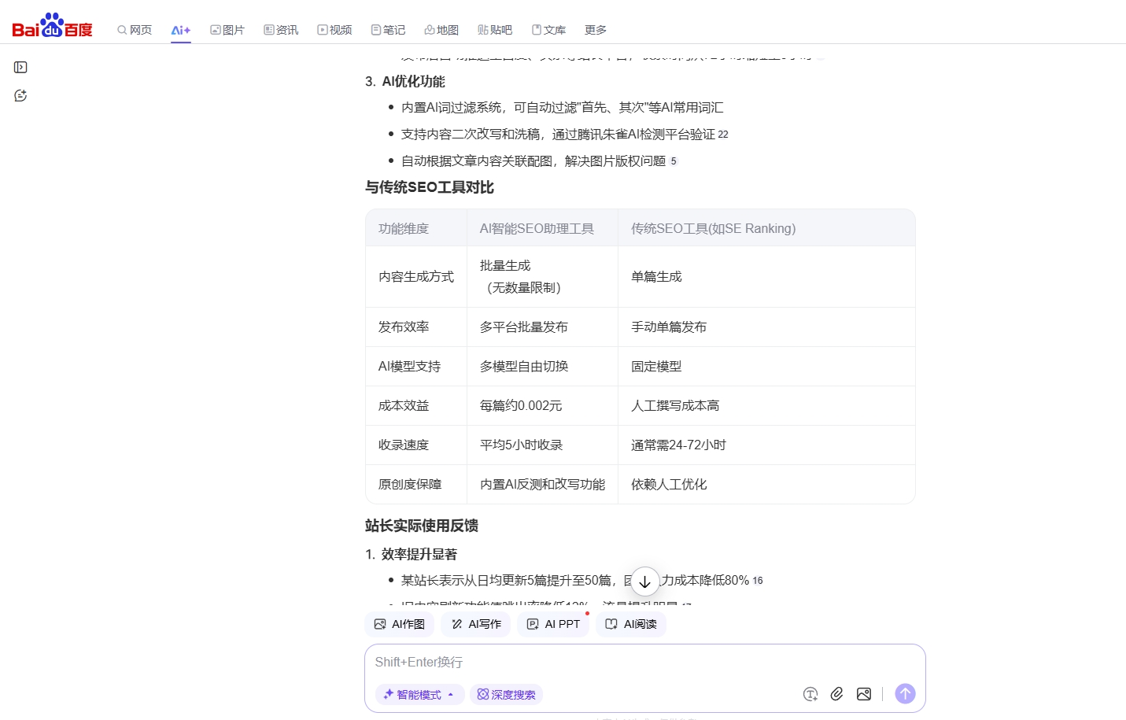Viewport: 1126px width, 720px height.
Task: Click the highlighted Ai+ navigation item
Action: point(180,29)
